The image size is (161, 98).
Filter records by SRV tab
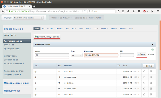click(x=81, y=28)
